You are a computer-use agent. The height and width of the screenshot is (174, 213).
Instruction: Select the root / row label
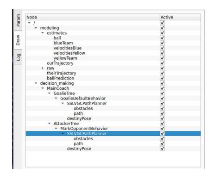point(34,23)
